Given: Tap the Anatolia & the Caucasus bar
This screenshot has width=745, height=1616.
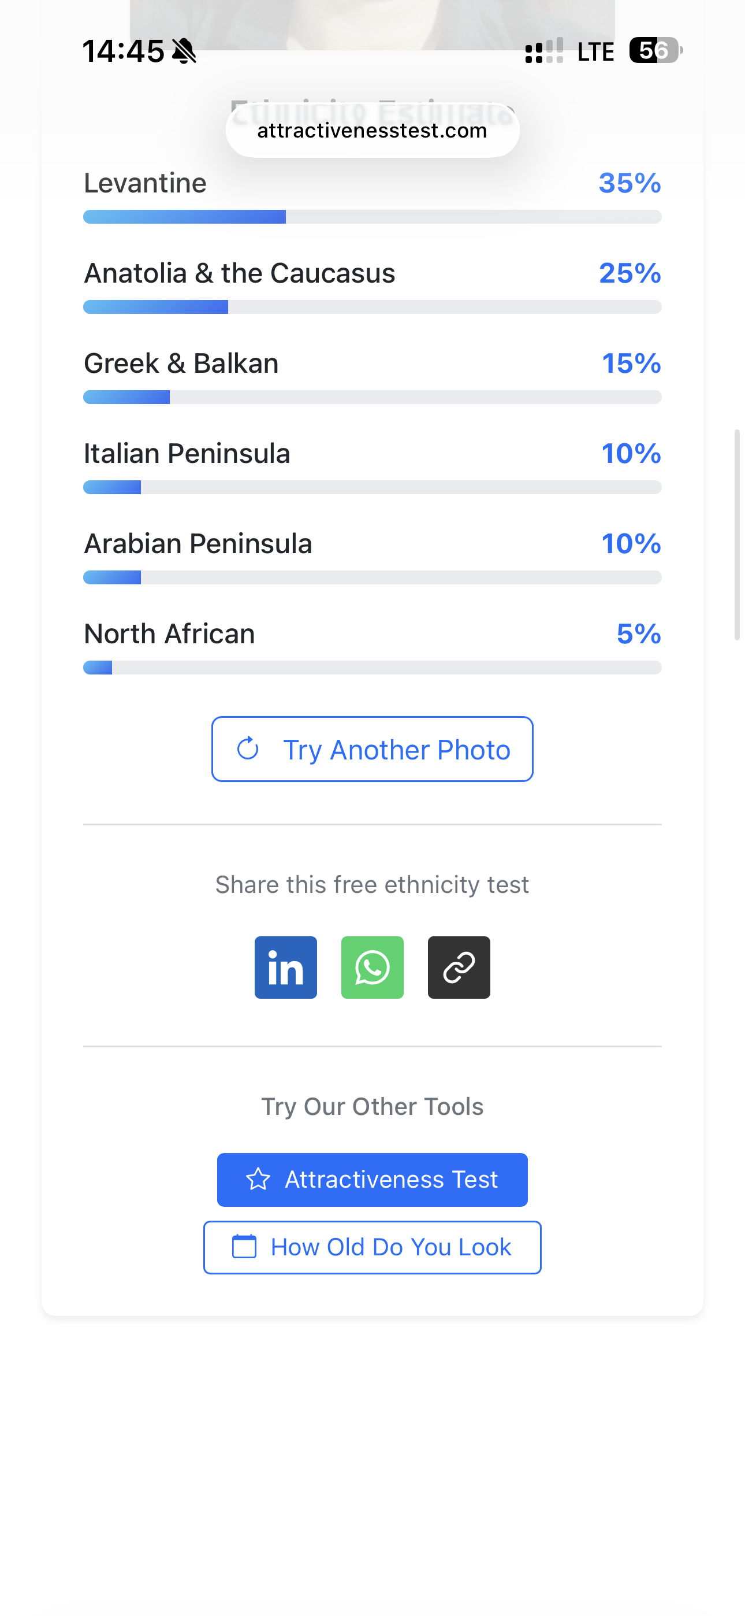Looking at the screenshot, I should (x=372, y=307).
